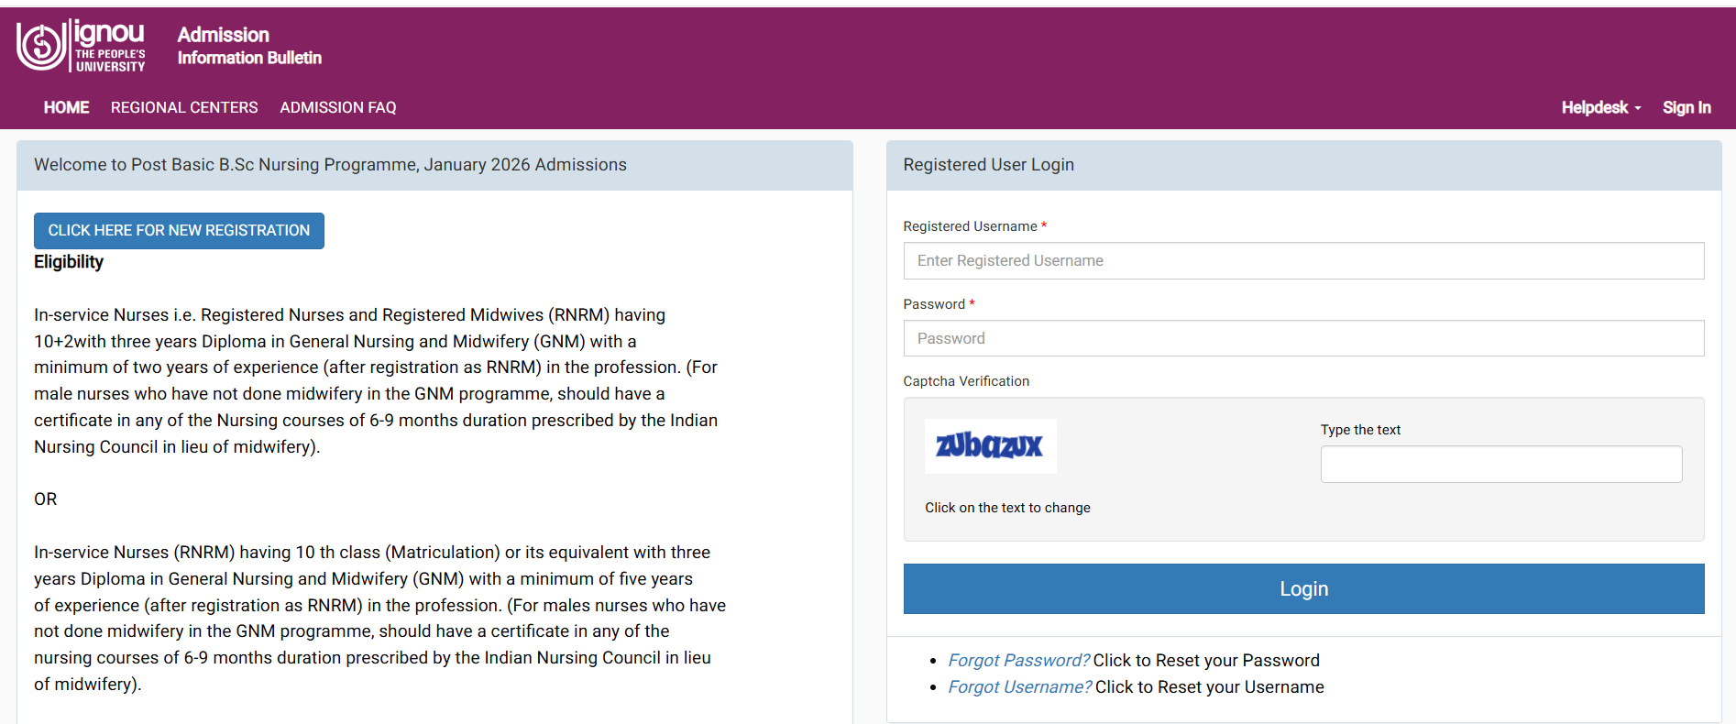Open the Forgot Password? link

tap(1018, 660)
